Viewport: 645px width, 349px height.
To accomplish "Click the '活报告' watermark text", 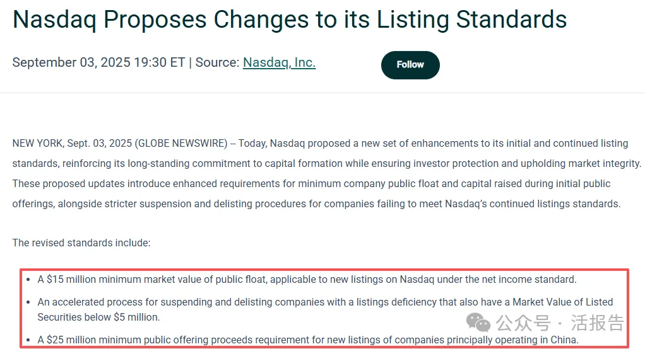I will pos(597,324).
